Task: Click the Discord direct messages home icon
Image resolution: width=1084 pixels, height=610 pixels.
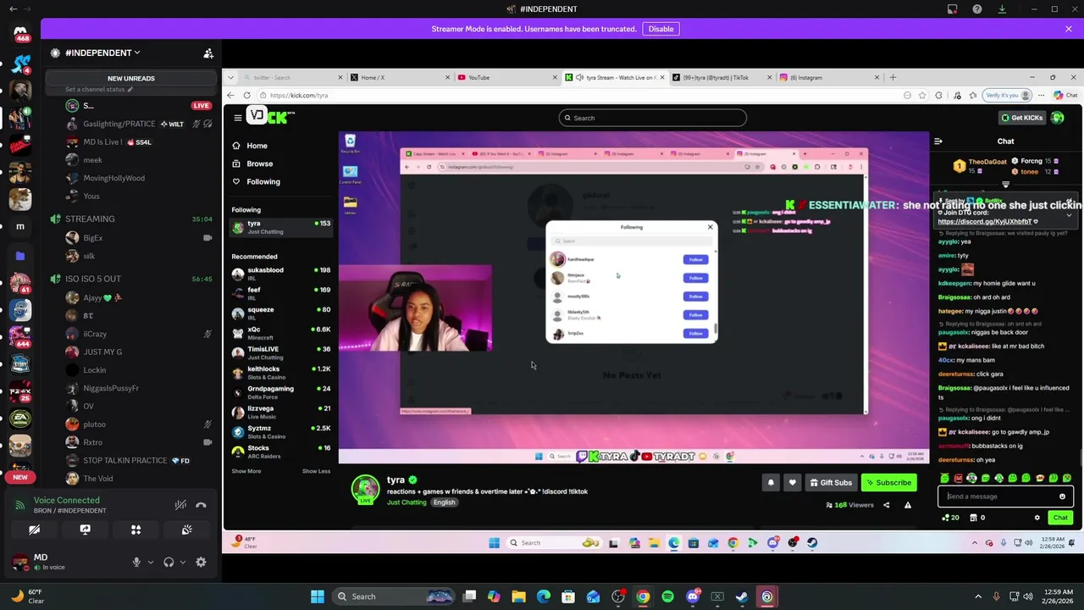Action: point(20,34)
